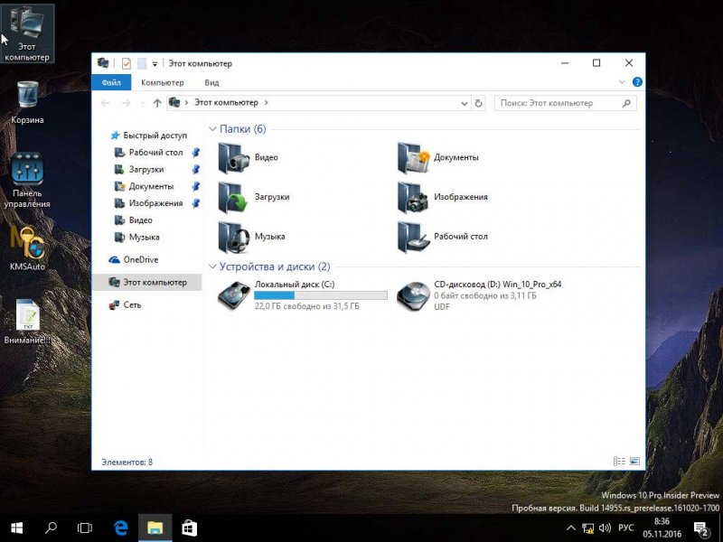
Task: Open the Файл menu tab
Action: 111,82
